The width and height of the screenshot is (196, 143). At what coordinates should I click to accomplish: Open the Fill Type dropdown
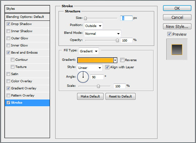89,51
